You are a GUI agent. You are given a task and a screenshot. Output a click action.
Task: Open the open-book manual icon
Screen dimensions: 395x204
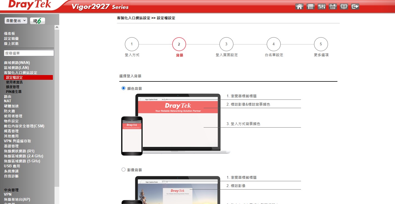pos(344,7)
